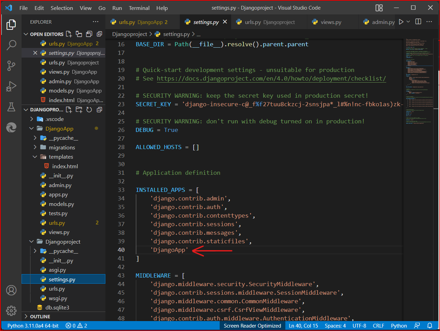Open the Testing flask view

11,107
